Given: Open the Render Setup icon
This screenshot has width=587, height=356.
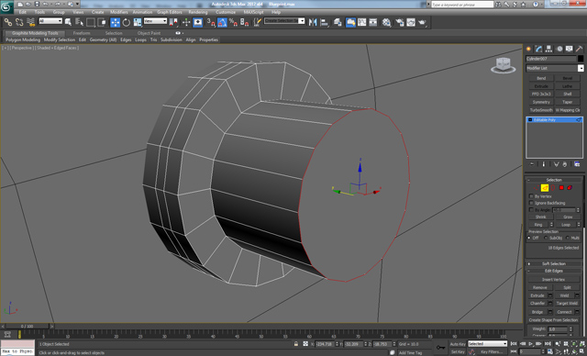Looking at the screenshot, I should [x=400, y=22].
